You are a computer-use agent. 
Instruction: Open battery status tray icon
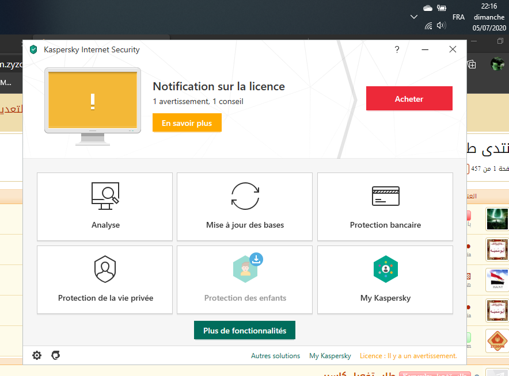pyautogui.click(x=442, y=8)
